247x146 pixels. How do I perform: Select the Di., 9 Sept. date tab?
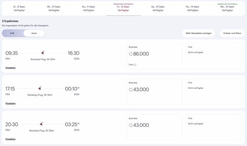pos(19,8)
